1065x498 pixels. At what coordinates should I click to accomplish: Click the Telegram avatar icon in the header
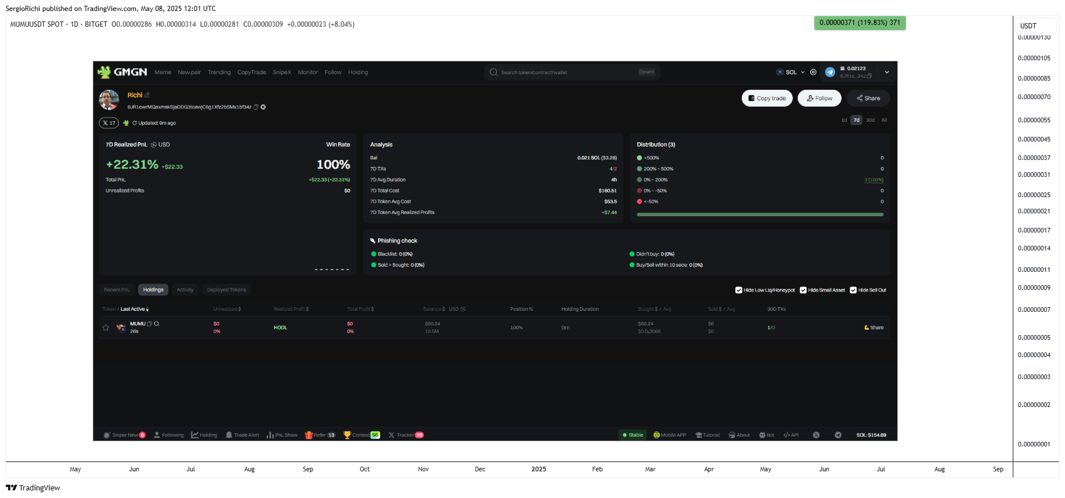click(831, 72)
